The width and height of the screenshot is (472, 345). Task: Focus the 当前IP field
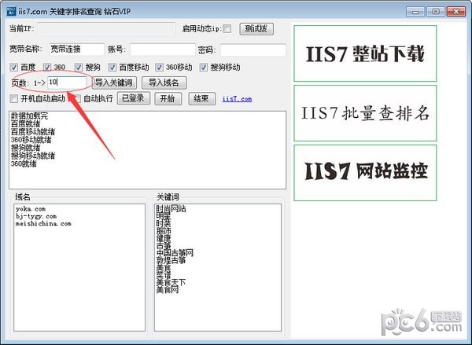click(106, 29)
